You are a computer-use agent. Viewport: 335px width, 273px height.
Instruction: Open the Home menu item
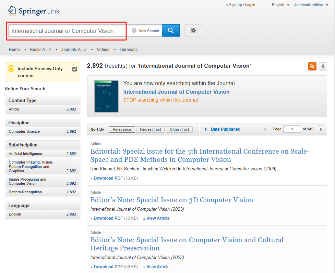point(14,50)
